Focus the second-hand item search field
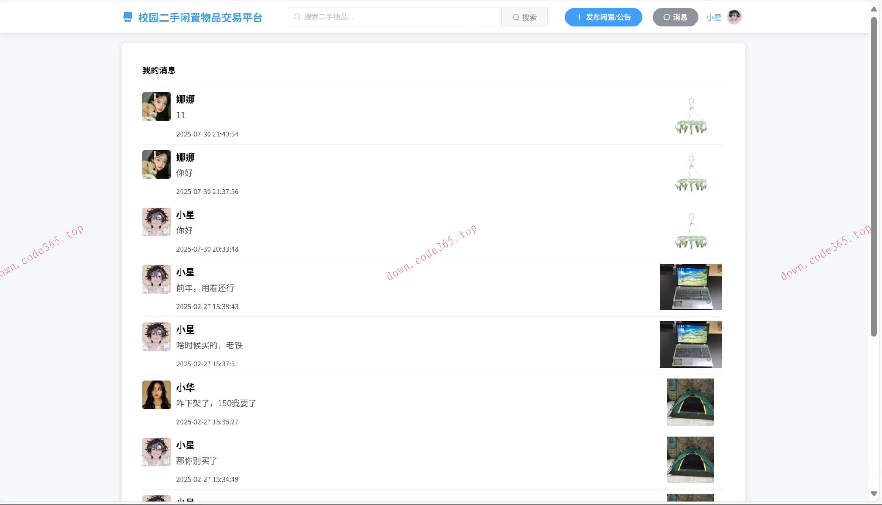The width and height of the screenshot is (882, 505). click(395, 17)
